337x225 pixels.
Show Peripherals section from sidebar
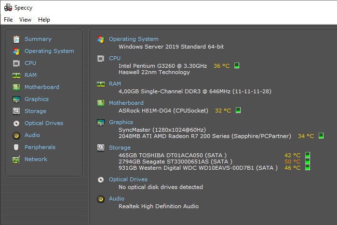tap(40, 147)
